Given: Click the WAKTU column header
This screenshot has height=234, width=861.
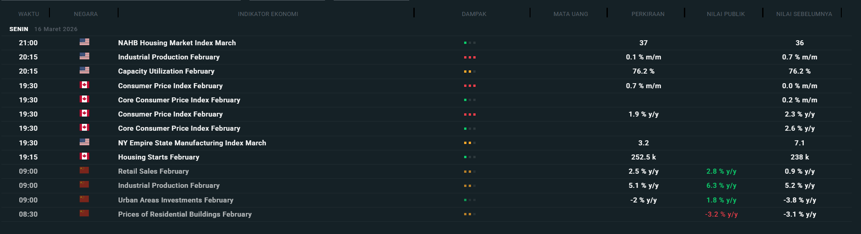Looking at the screenshot, I should click(28, 14).
